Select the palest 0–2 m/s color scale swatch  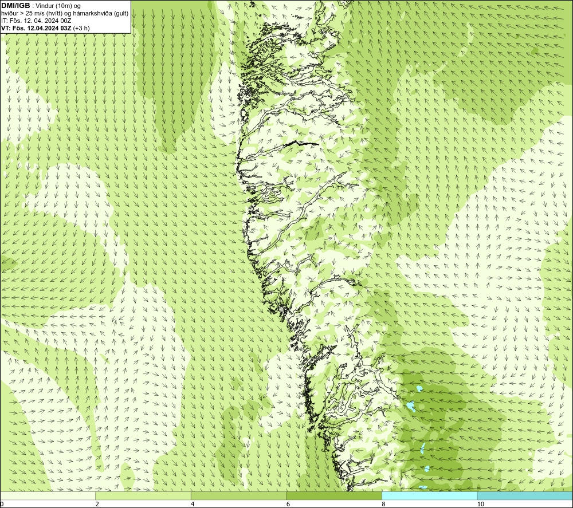click(48, 496)
